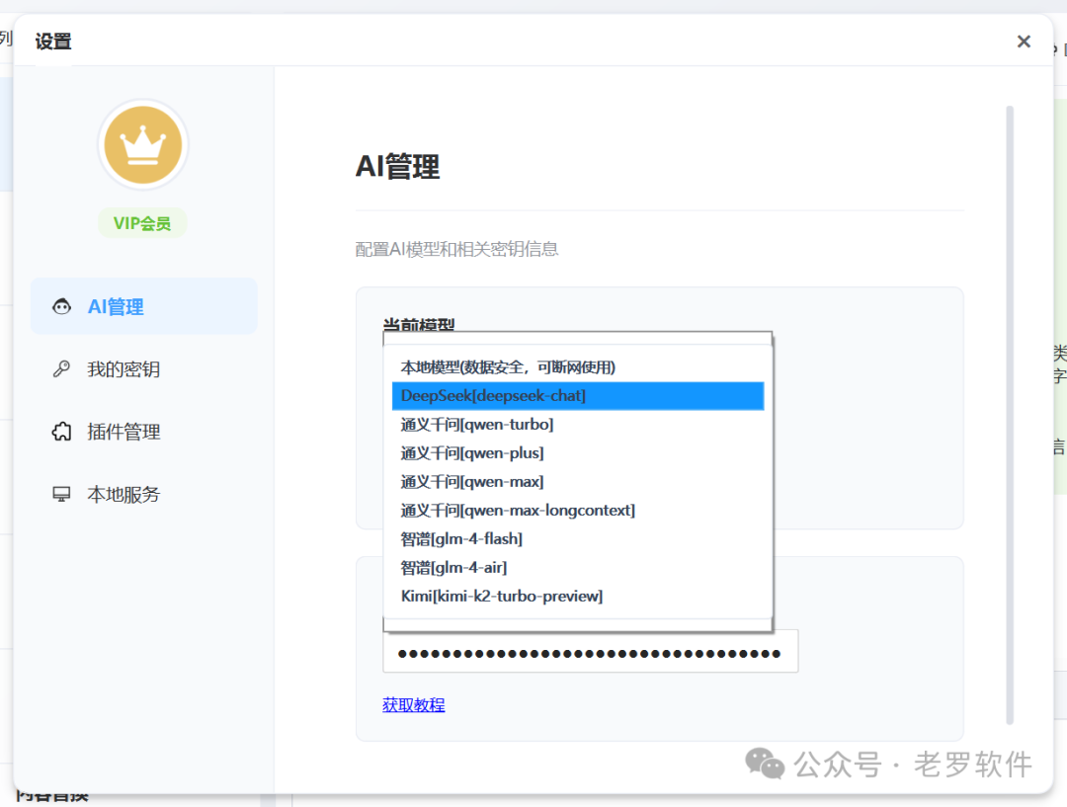Pick 通义千问[qwen-plus] from the dropdown
The width and height of the screenshot is (1067, 807).
578,453
